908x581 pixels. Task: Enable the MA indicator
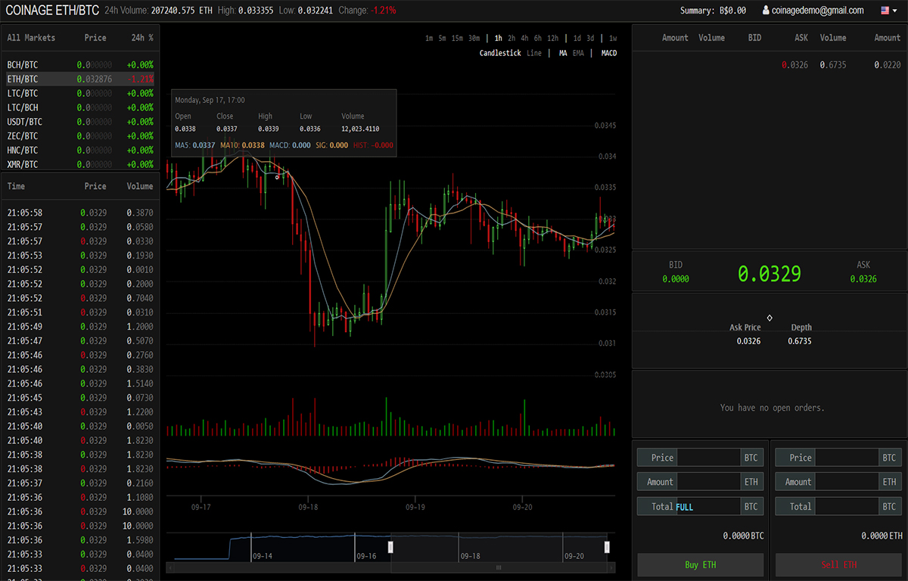click(563, 53)
